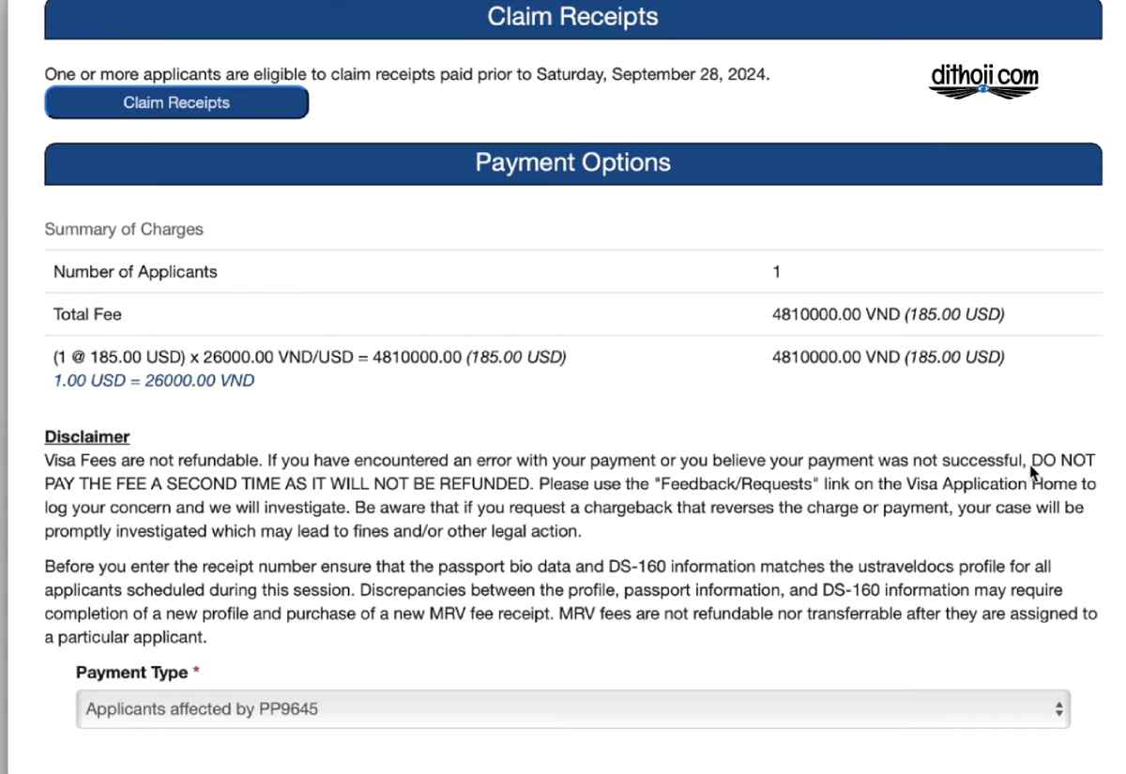Click the wings emblem under dithoii.com
Viewport: 1126px width, 774px height.
click(x=984, y=91)
